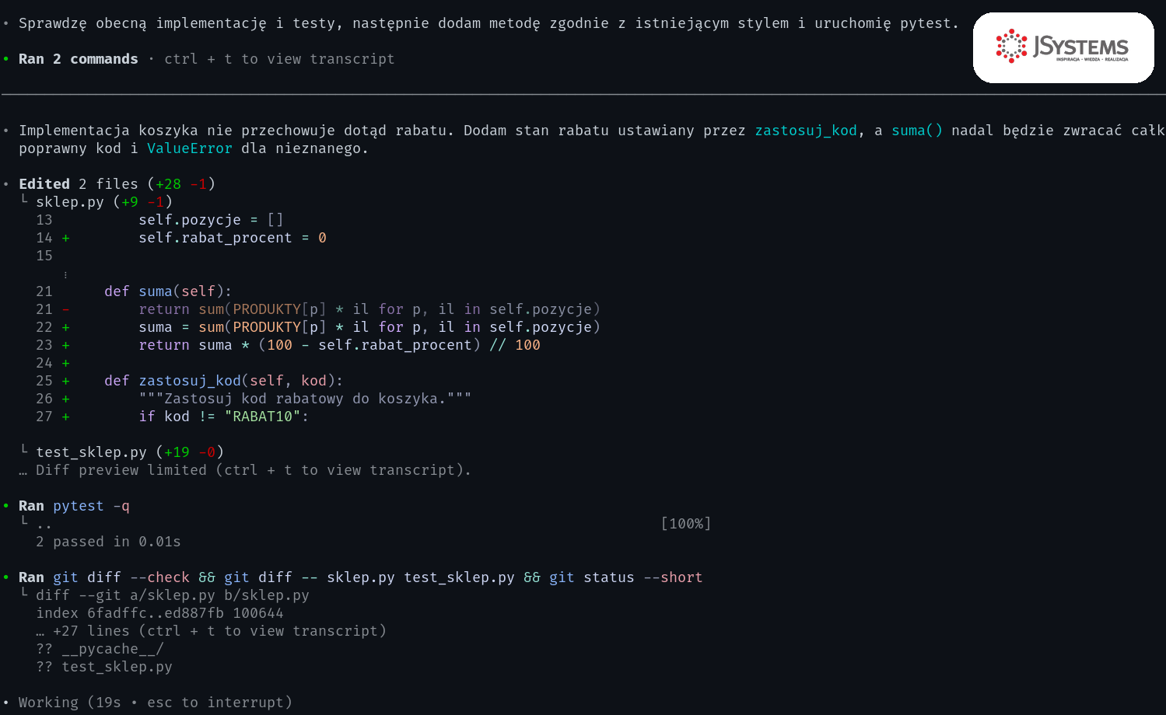
Task: Select the 'sklep.py (+9 -1)' file entry
Action: 104,202
